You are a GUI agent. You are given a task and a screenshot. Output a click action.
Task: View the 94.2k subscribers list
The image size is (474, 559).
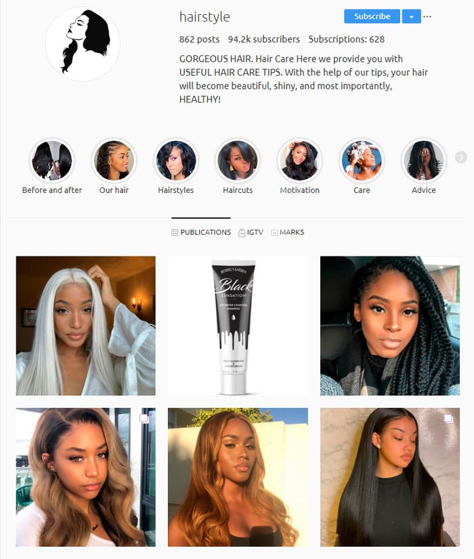click(264, 39)
